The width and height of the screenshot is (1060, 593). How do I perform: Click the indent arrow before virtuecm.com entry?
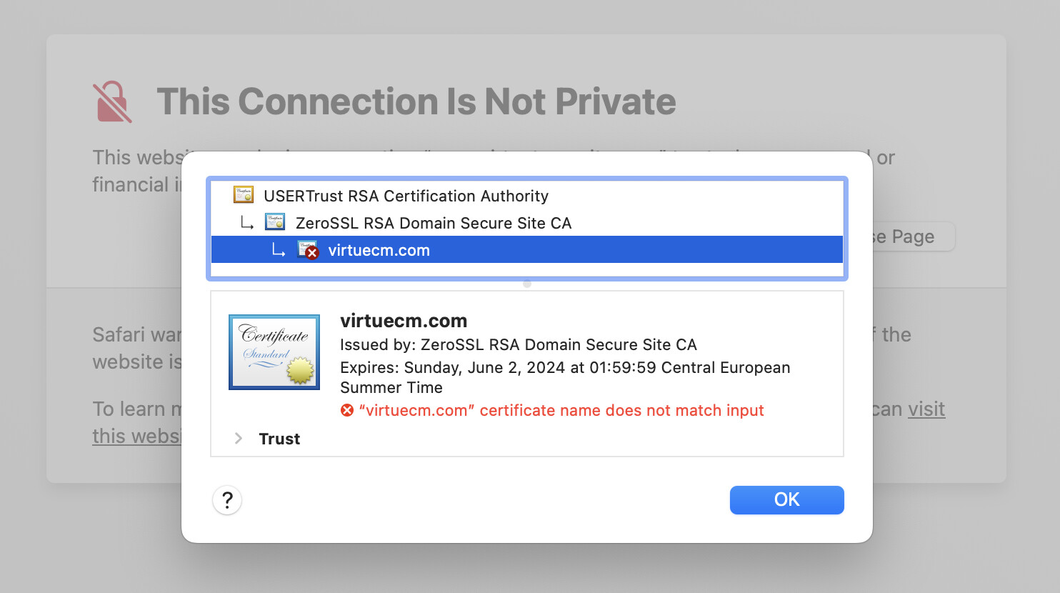279,250
